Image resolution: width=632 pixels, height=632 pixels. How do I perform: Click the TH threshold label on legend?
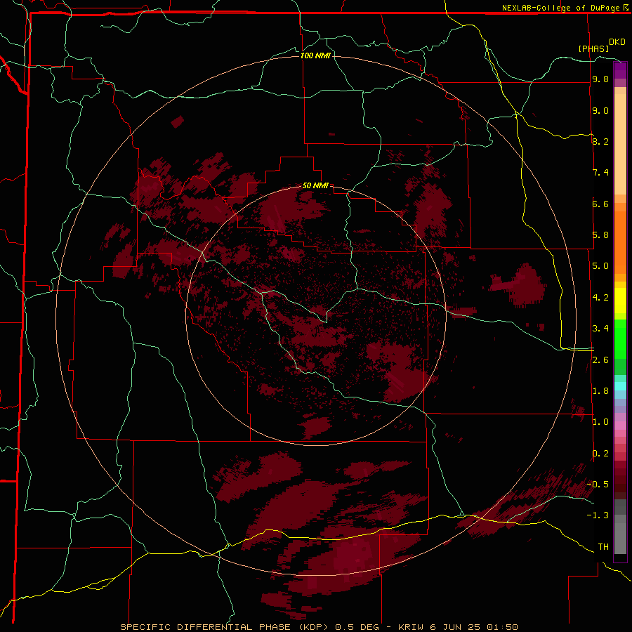click(x=603, y=547)
